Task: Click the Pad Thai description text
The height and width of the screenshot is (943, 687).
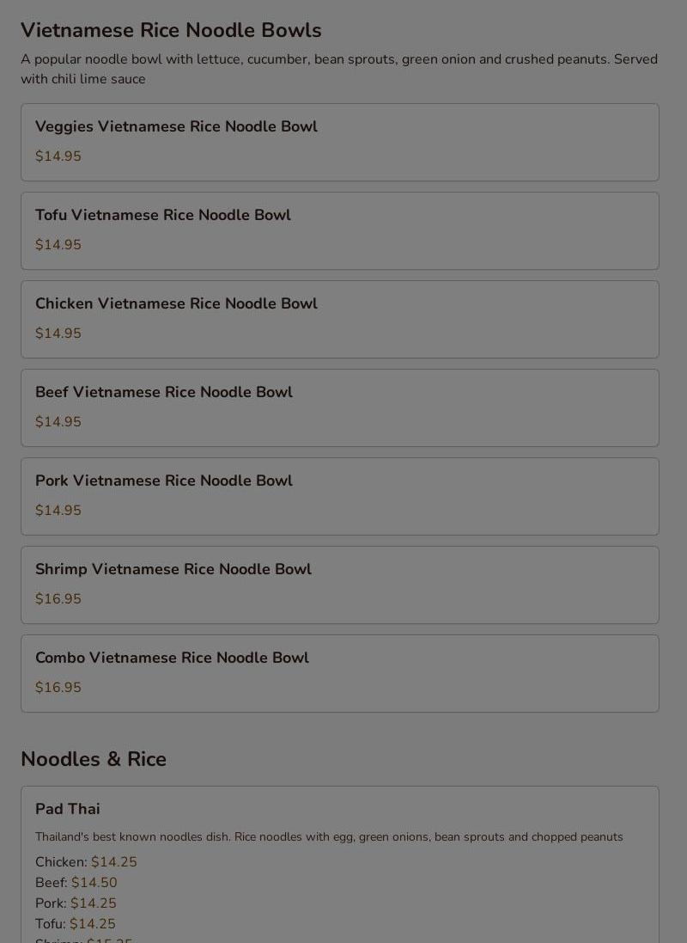Action: [329, 837]
